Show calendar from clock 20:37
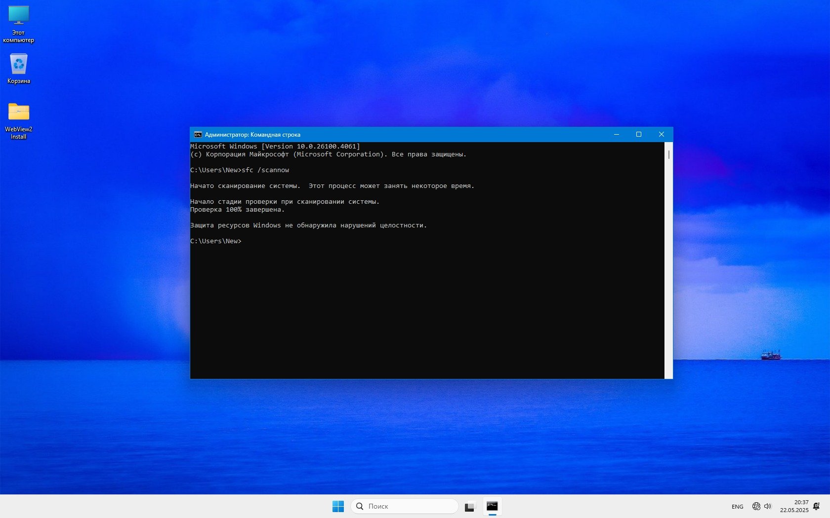 (x=794, y=506)
